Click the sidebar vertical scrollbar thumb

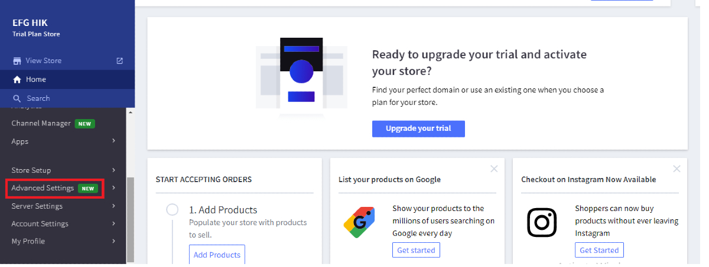click(131, 218)
